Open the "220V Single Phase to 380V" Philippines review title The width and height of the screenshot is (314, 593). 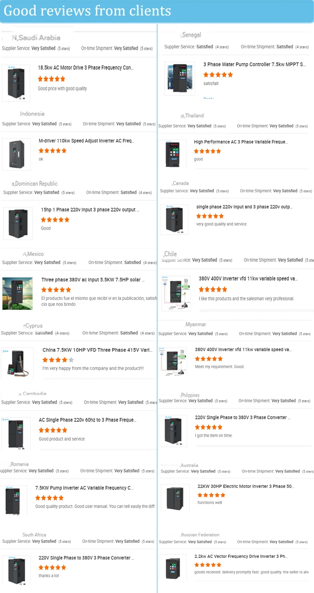[242, 417]
